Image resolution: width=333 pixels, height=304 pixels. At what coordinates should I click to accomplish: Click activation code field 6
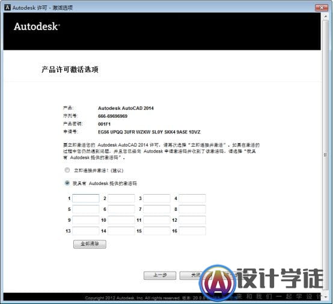coord(121,209)
